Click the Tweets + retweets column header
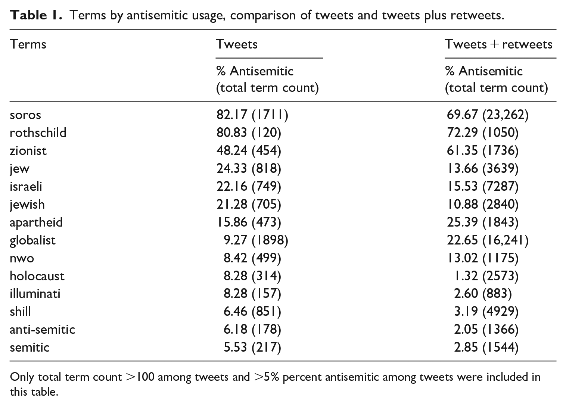 (x=498, y=44)
